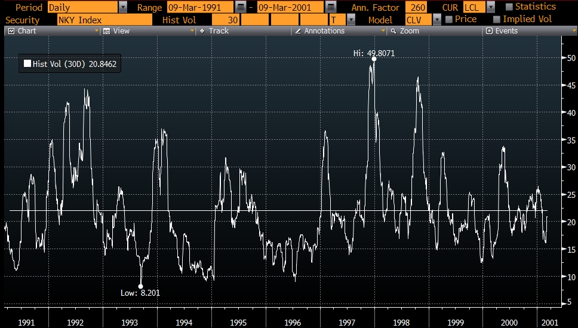Click the Track crosshair icon
This screenshot has width=578, height=328.
[x=202, y=31]
